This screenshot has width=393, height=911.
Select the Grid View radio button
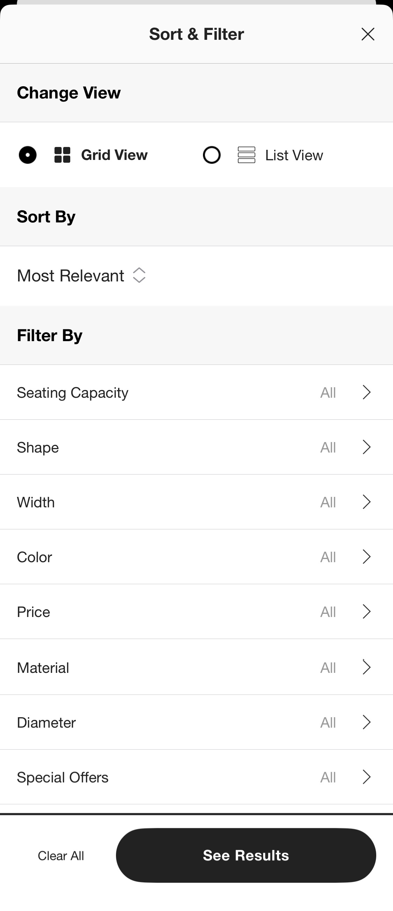(27, 155)
